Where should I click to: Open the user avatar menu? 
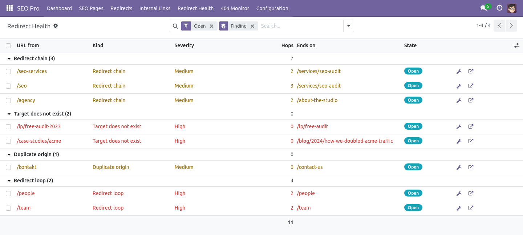(512, 8)
